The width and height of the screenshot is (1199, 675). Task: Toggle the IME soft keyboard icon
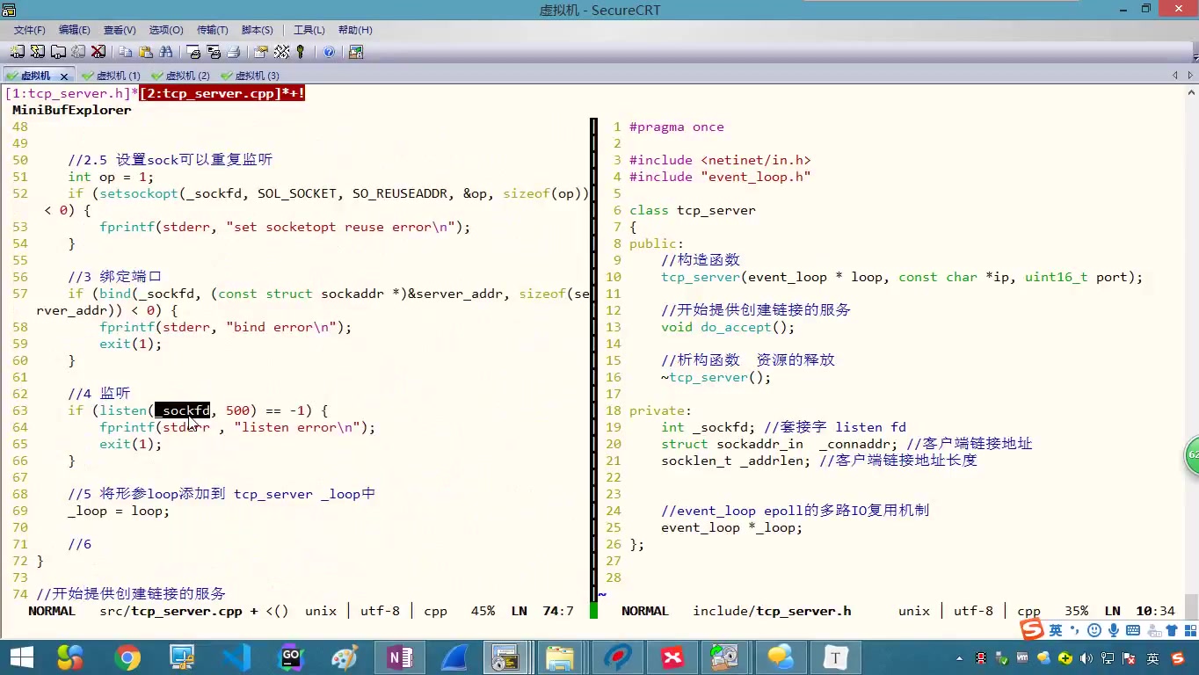pyautogui.click(x=1133, y=630)
